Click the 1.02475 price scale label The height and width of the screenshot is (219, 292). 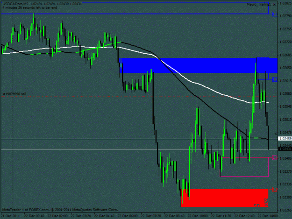click(285, 133)
